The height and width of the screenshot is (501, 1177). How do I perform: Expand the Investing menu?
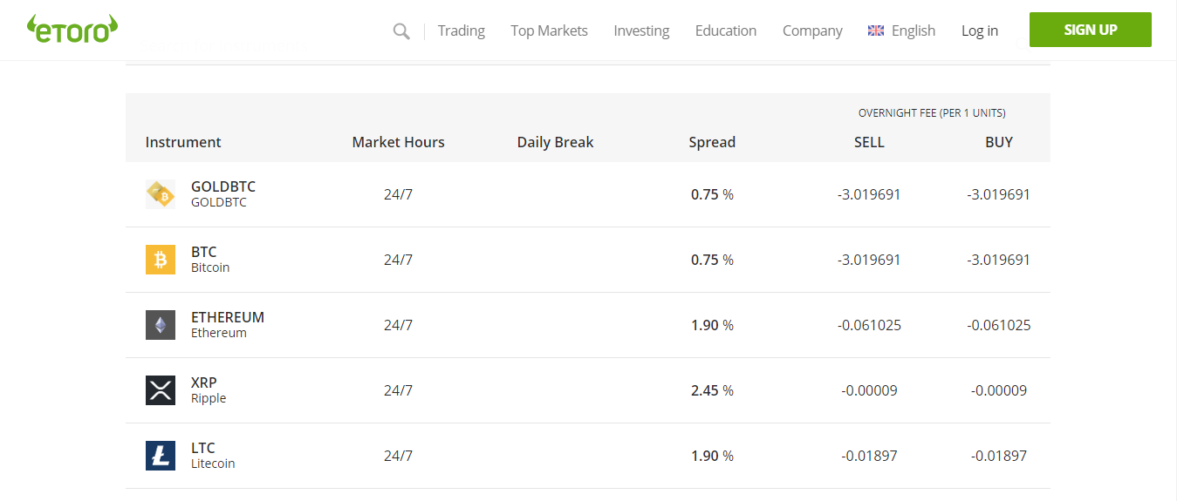641,30
